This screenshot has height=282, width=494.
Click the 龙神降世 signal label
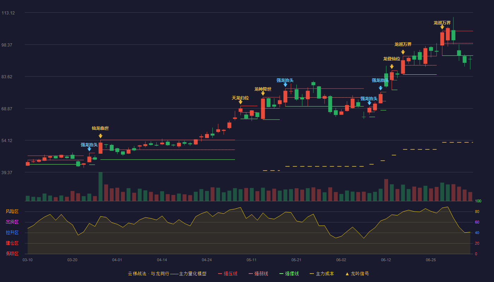click(x=263, y=89)
